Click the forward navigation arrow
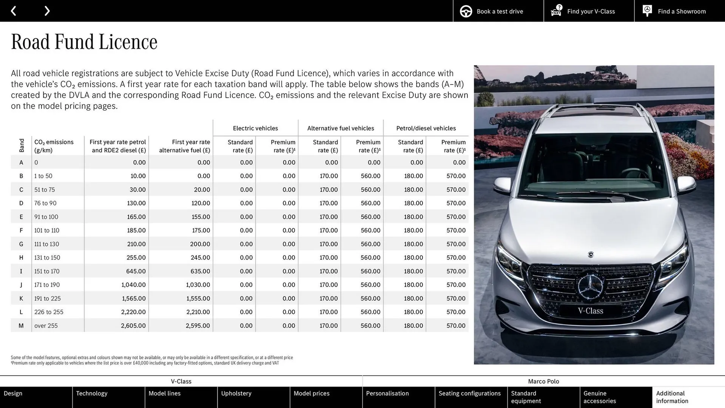The width and height of the screenshot is (725, 408). 47,11
